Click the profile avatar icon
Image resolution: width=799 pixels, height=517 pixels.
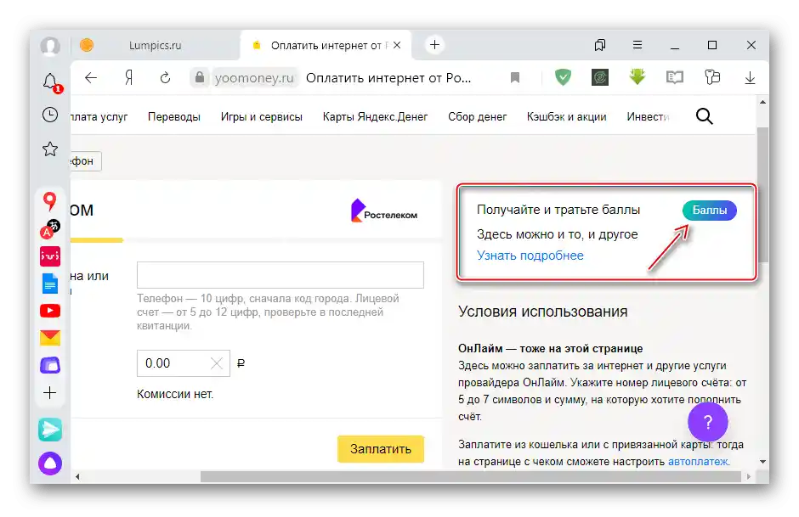(x=50, y=45)
